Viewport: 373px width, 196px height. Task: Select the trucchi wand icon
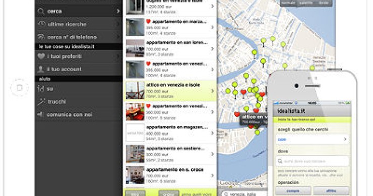[x=41, y=102]
